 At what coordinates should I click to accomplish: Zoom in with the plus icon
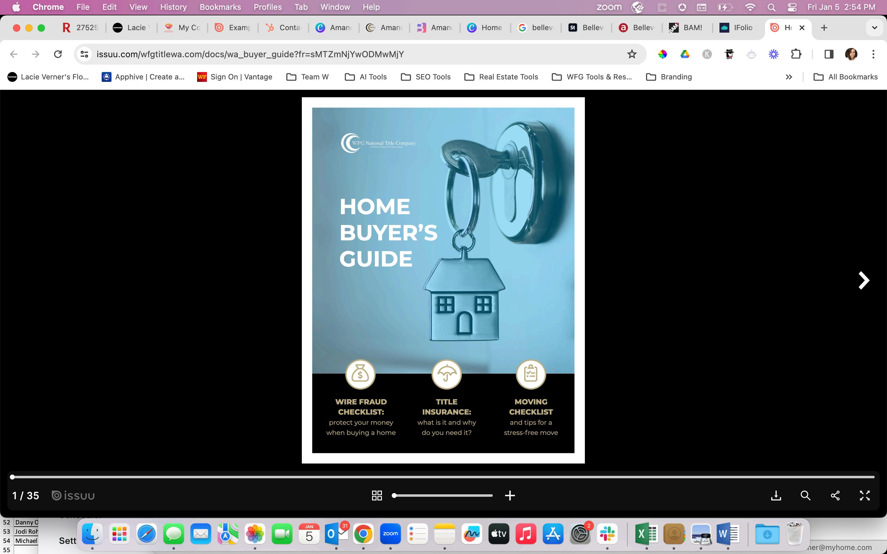pyautogui.click(x=510, y=496)
